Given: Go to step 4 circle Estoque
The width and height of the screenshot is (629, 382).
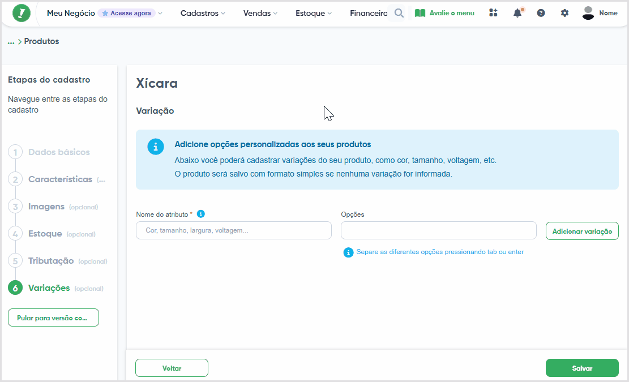Looking at the screenshot, I should point(15,234).
